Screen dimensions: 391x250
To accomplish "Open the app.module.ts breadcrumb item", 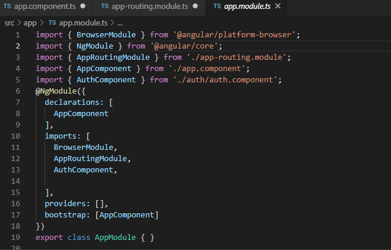I will pyautogui.click(x=83, y=23).
